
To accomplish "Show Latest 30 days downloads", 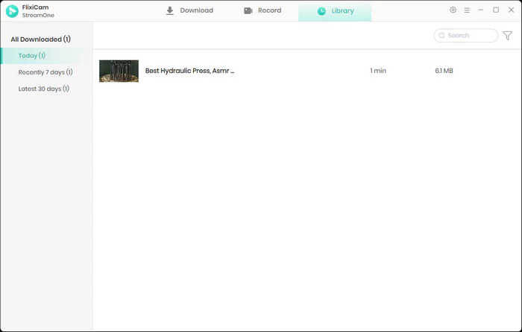I will click(44, 89).
